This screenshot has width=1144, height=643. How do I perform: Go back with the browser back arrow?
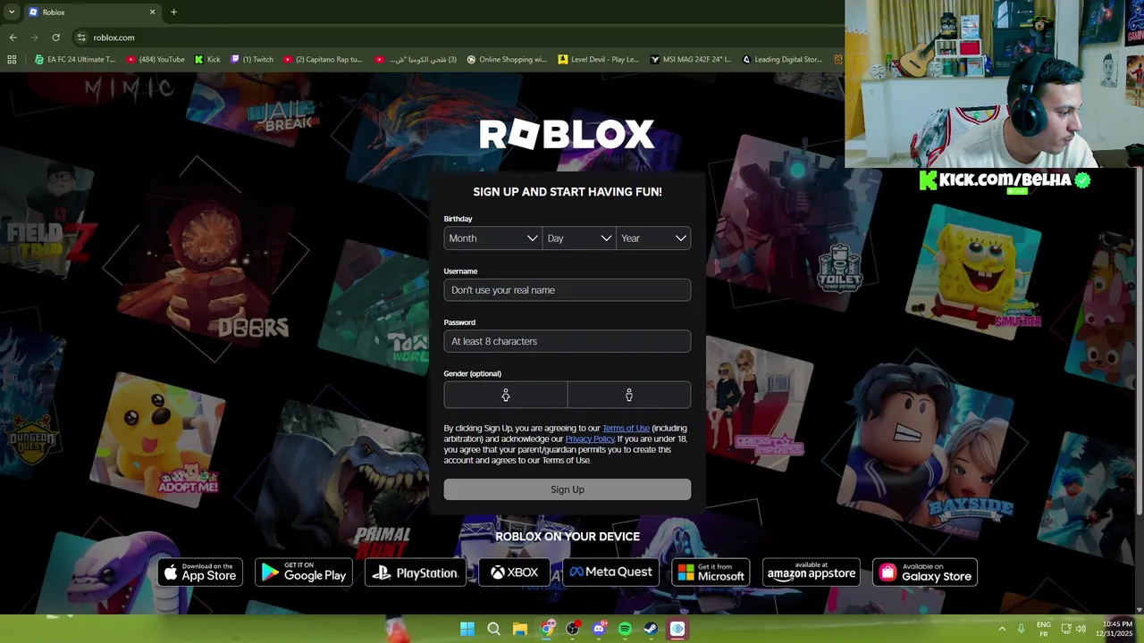(x=13, y=38)
